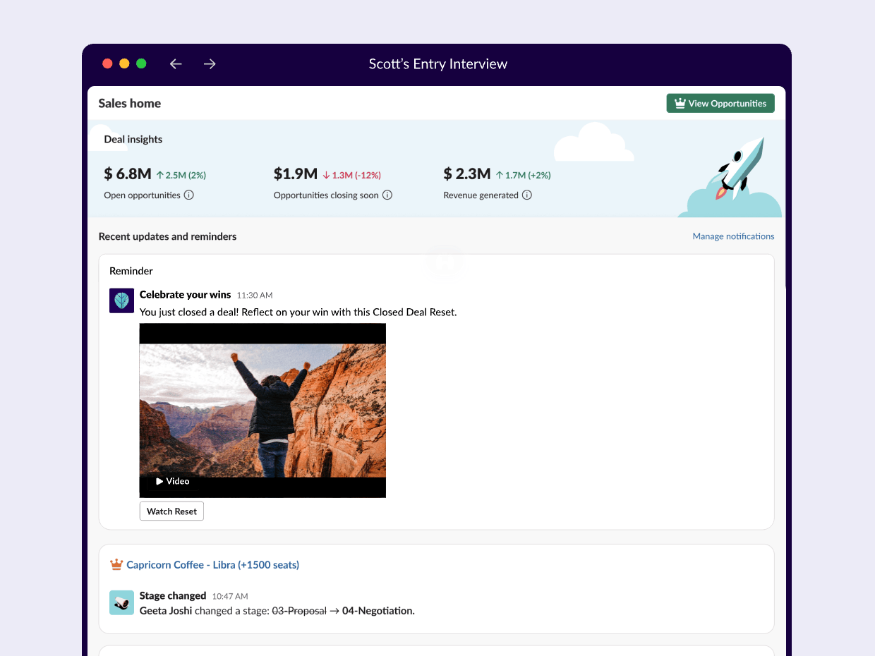Click info icon beside Open opportunities
Screen dimensions: 875x656
tap(189, 195)
